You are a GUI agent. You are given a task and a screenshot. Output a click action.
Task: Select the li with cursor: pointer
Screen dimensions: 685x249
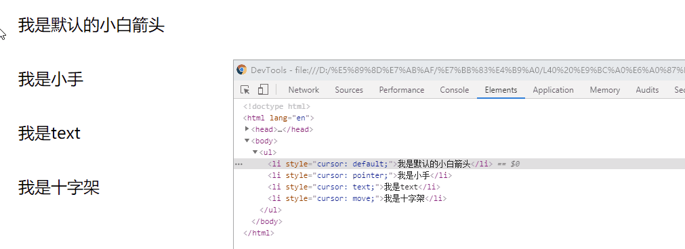tap(360, 176)
